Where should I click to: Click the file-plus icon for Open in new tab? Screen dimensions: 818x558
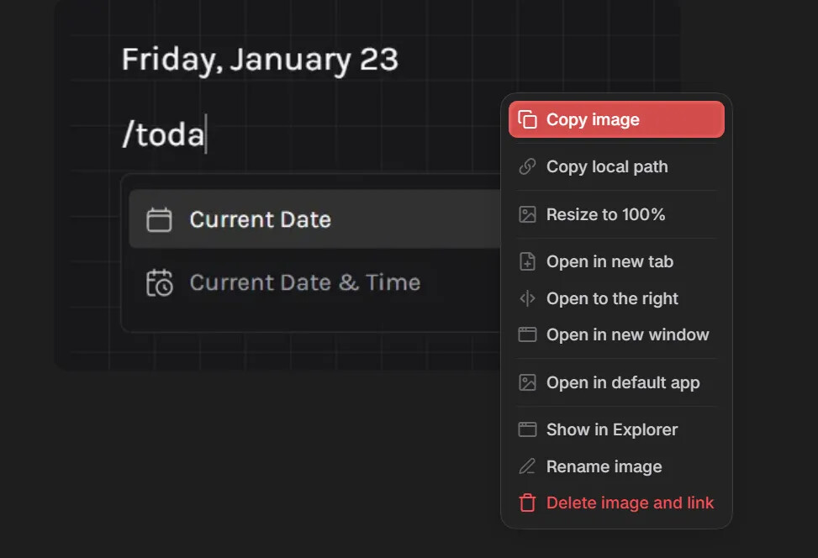pos(527,261)
